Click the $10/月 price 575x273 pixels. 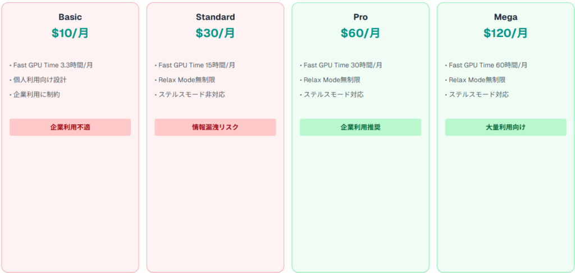70,33
